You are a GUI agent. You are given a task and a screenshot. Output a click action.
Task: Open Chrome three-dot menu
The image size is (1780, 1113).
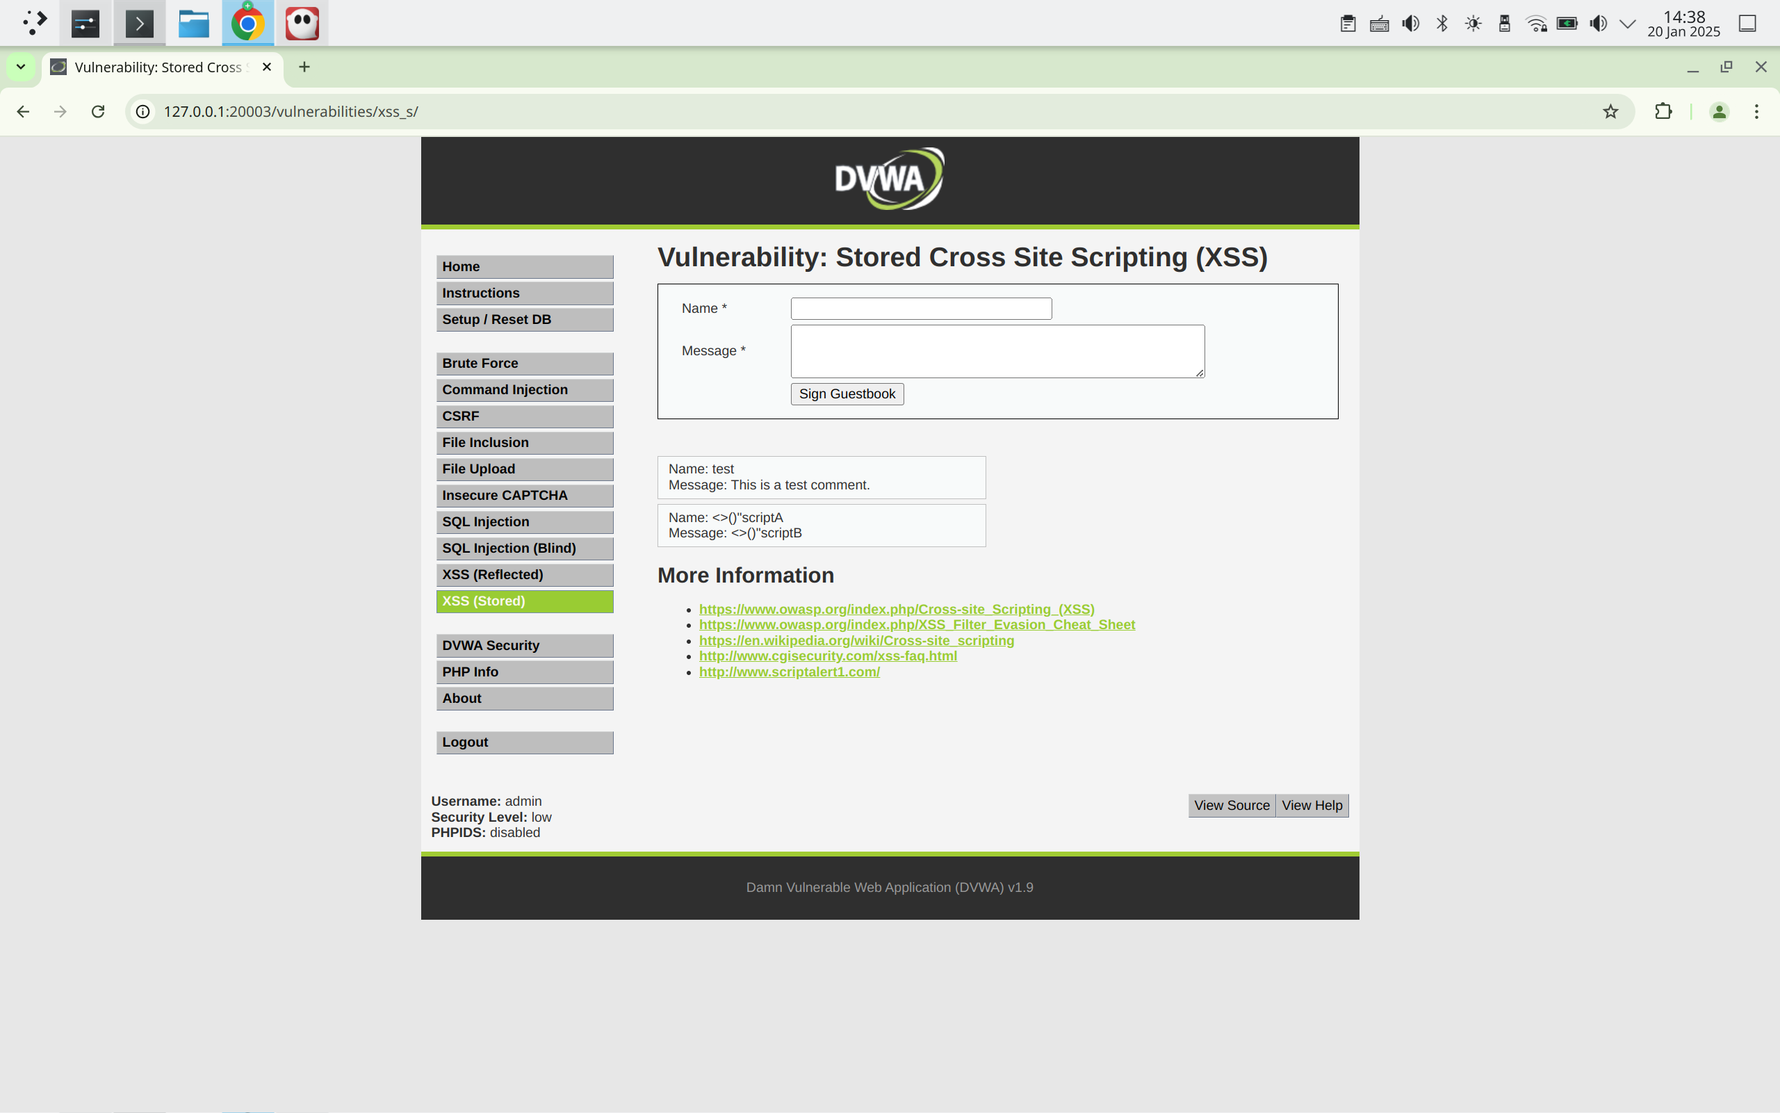pos(1756,111)
